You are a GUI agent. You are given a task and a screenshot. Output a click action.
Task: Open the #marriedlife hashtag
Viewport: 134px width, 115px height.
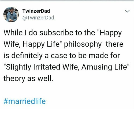pyautogui.click(x=25, y=101)
